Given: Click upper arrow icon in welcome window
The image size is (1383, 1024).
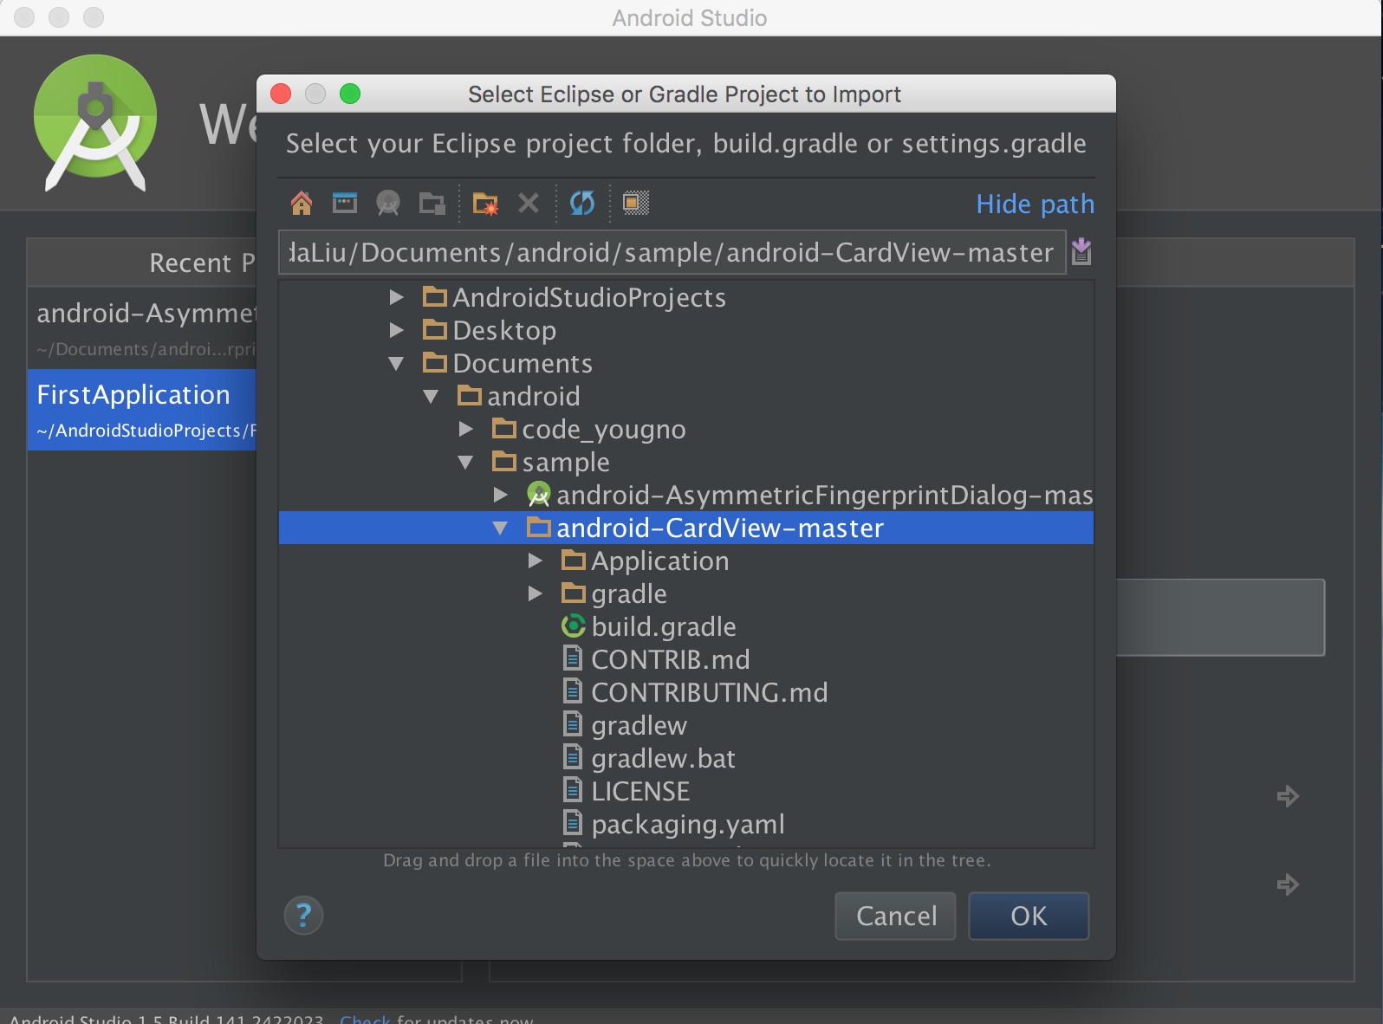Looking at the screenshot, I should click(1288, 796).
